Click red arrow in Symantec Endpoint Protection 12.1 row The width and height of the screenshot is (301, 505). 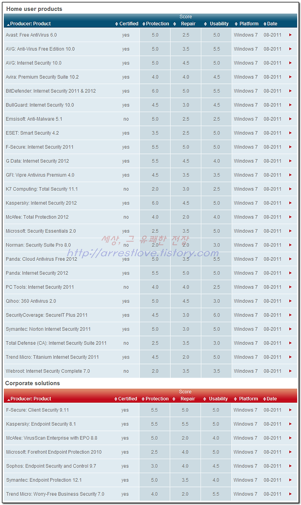(291, 480)
